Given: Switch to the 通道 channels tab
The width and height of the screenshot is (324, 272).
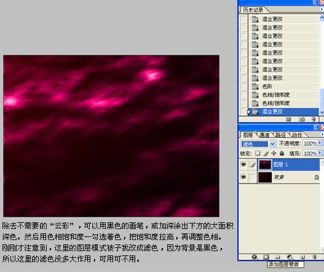Looking at the screenshot, I should 264,135.
